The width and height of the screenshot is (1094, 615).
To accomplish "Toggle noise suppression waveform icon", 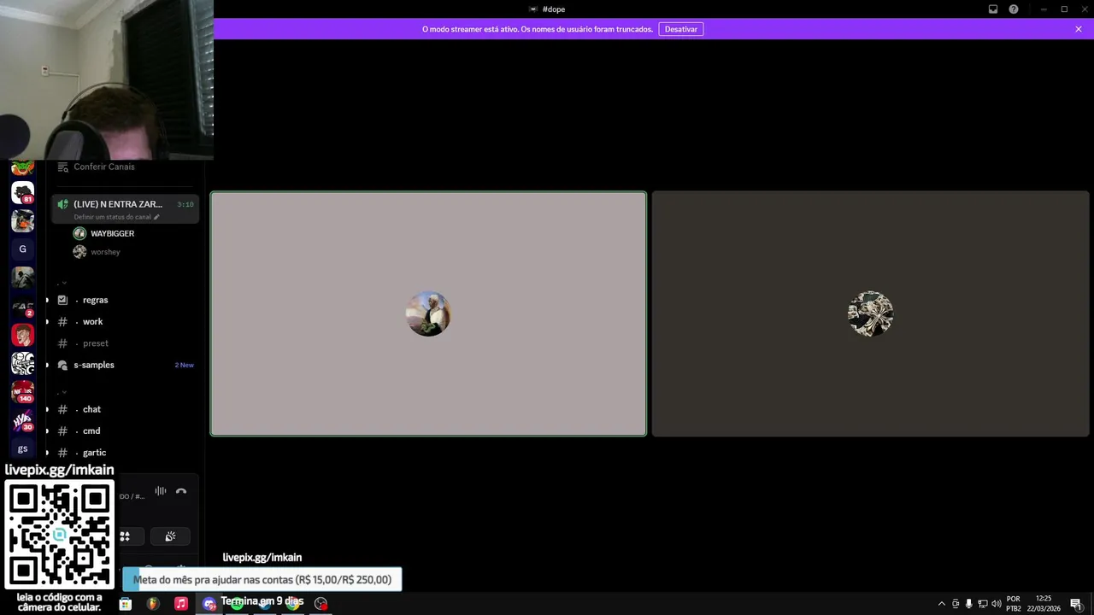I will pyautogui.click(x=161, y=491).
